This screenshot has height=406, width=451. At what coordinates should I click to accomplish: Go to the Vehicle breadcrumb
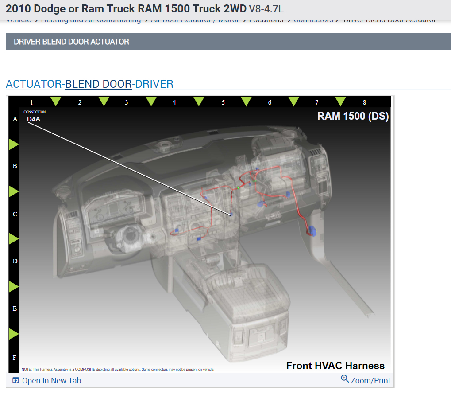coord(19,20)
